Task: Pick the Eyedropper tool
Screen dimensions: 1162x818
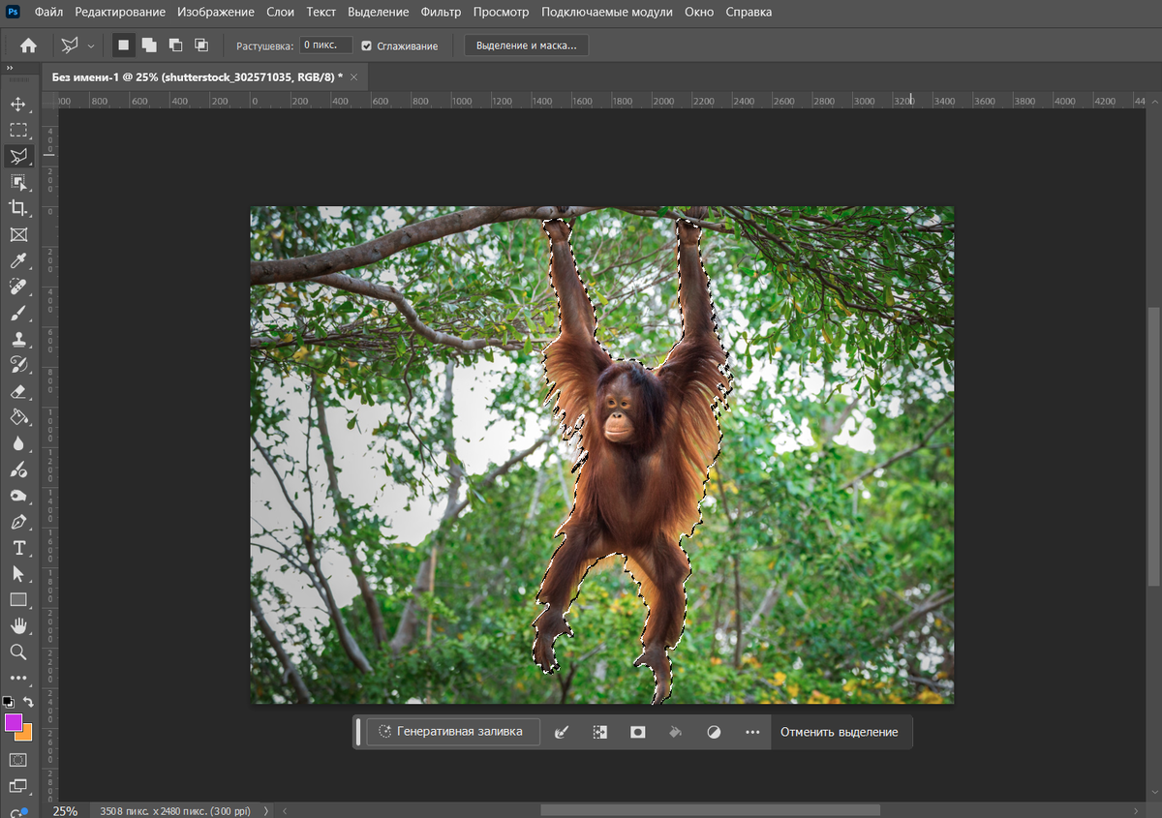Action: pyautogui.click(x=18, y=260)
